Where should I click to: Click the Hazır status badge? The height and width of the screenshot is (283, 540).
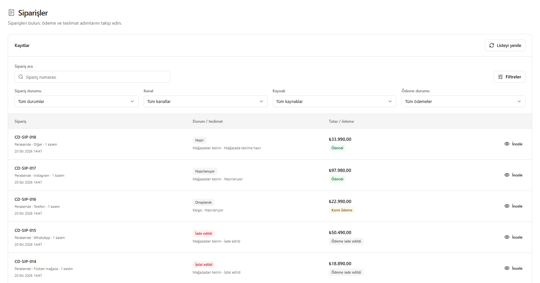coord(199,140)
